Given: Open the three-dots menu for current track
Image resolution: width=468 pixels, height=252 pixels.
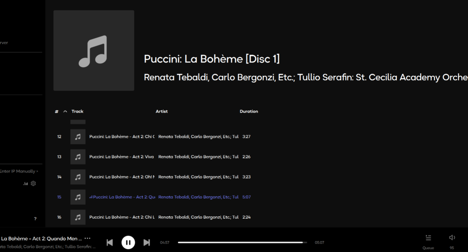Looking at the screenshot, I should pyautogui.click(x=87, y=238).
